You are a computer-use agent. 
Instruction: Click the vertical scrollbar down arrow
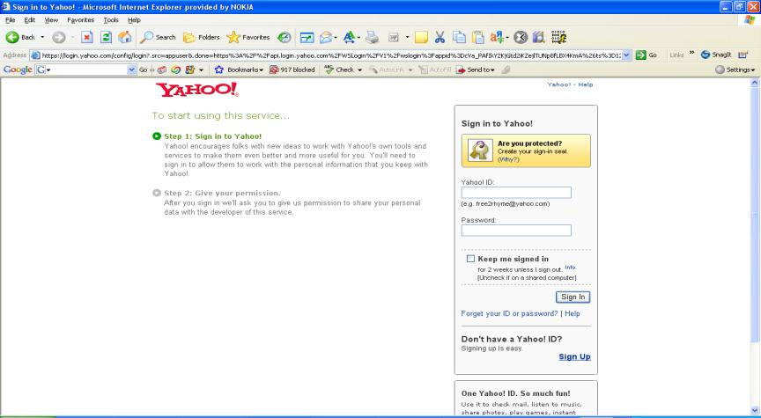coord(754,411)
